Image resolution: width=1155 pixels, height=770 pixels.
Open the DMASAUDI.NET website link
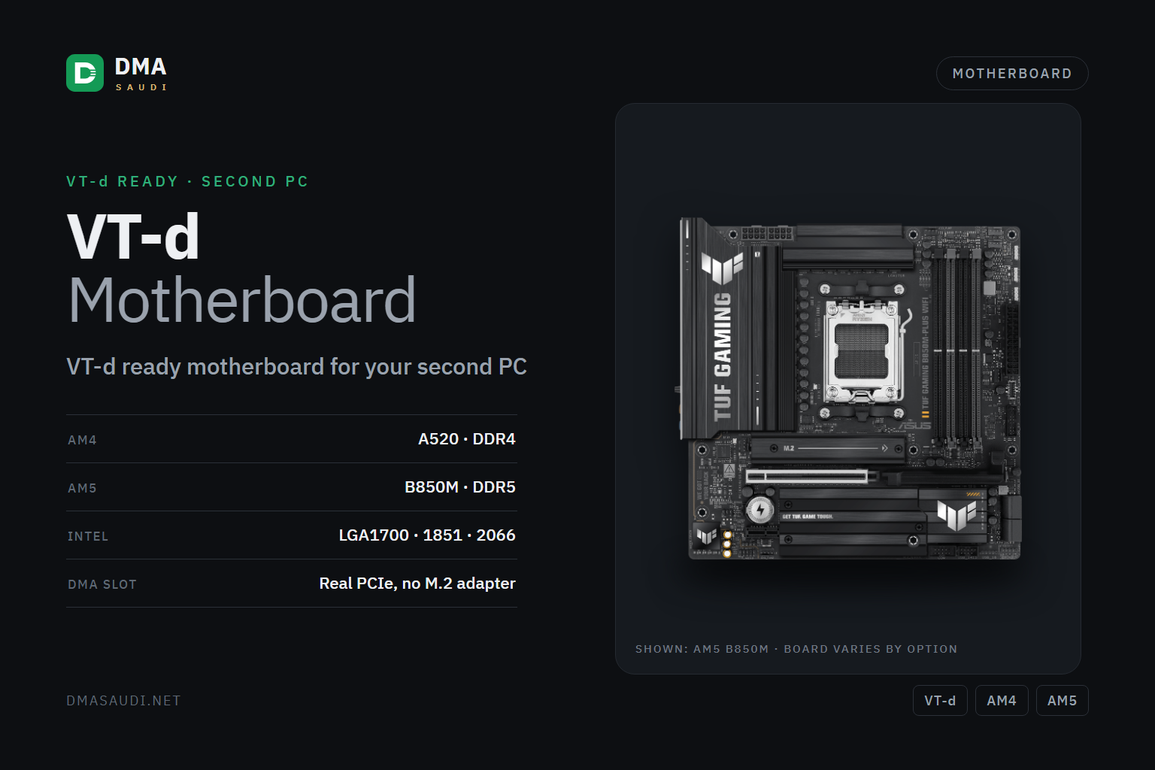click(123, 701)
